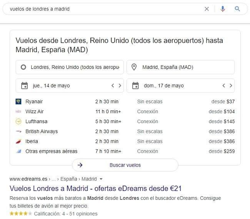Open 'Vuelos Londres a Madrid - ofertas eDreams' result
250x219 pixels.
pyautogui.click(x=95, y=189)
